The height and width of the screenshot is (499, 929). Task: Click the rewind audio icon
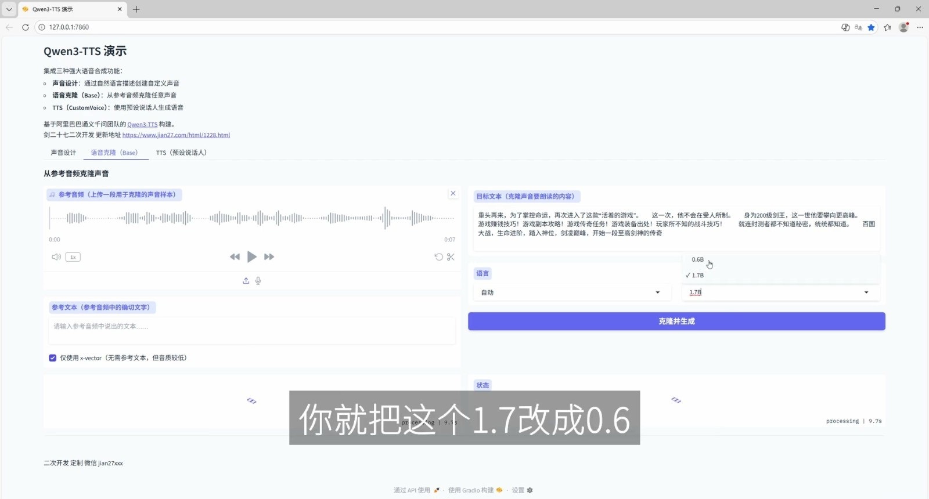click(x=235, y=257)
